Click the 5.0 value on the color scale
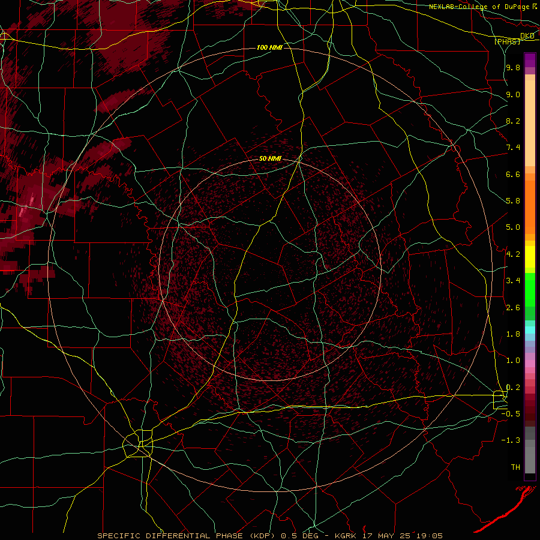Viewport: 540px width, 540px height. [x=513, y=227]
